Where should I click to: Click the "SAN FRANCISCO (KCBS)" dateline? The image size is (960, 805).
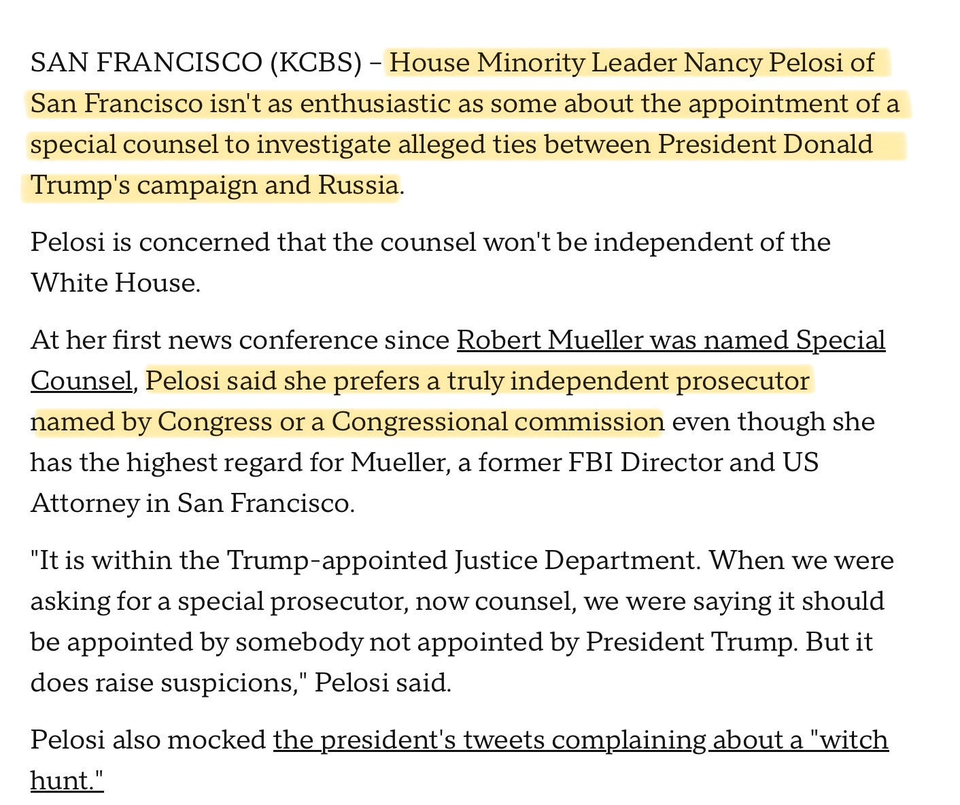point(196,63)
